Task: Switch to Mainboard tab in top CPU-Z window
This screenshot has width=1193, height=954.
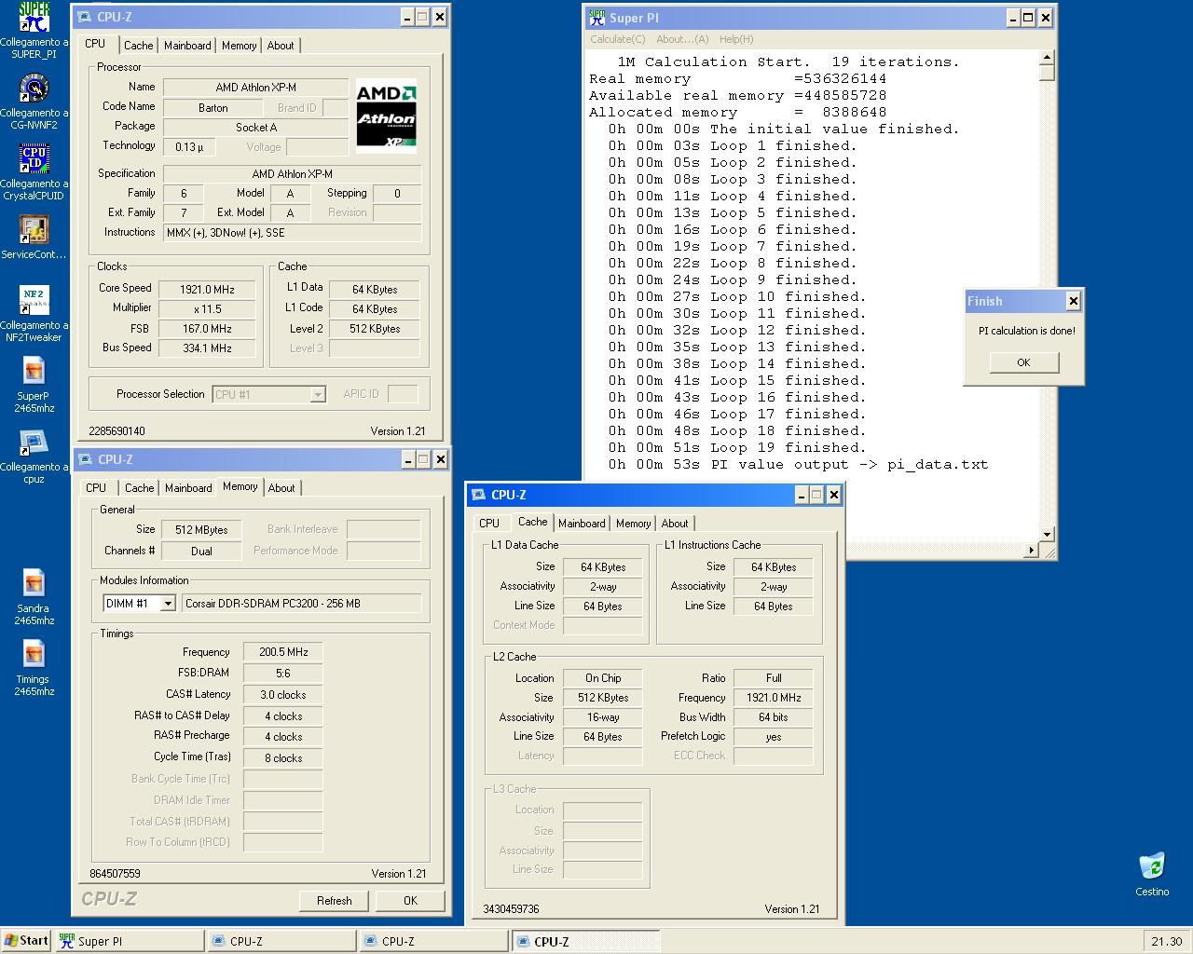Action: pos(187,46)
